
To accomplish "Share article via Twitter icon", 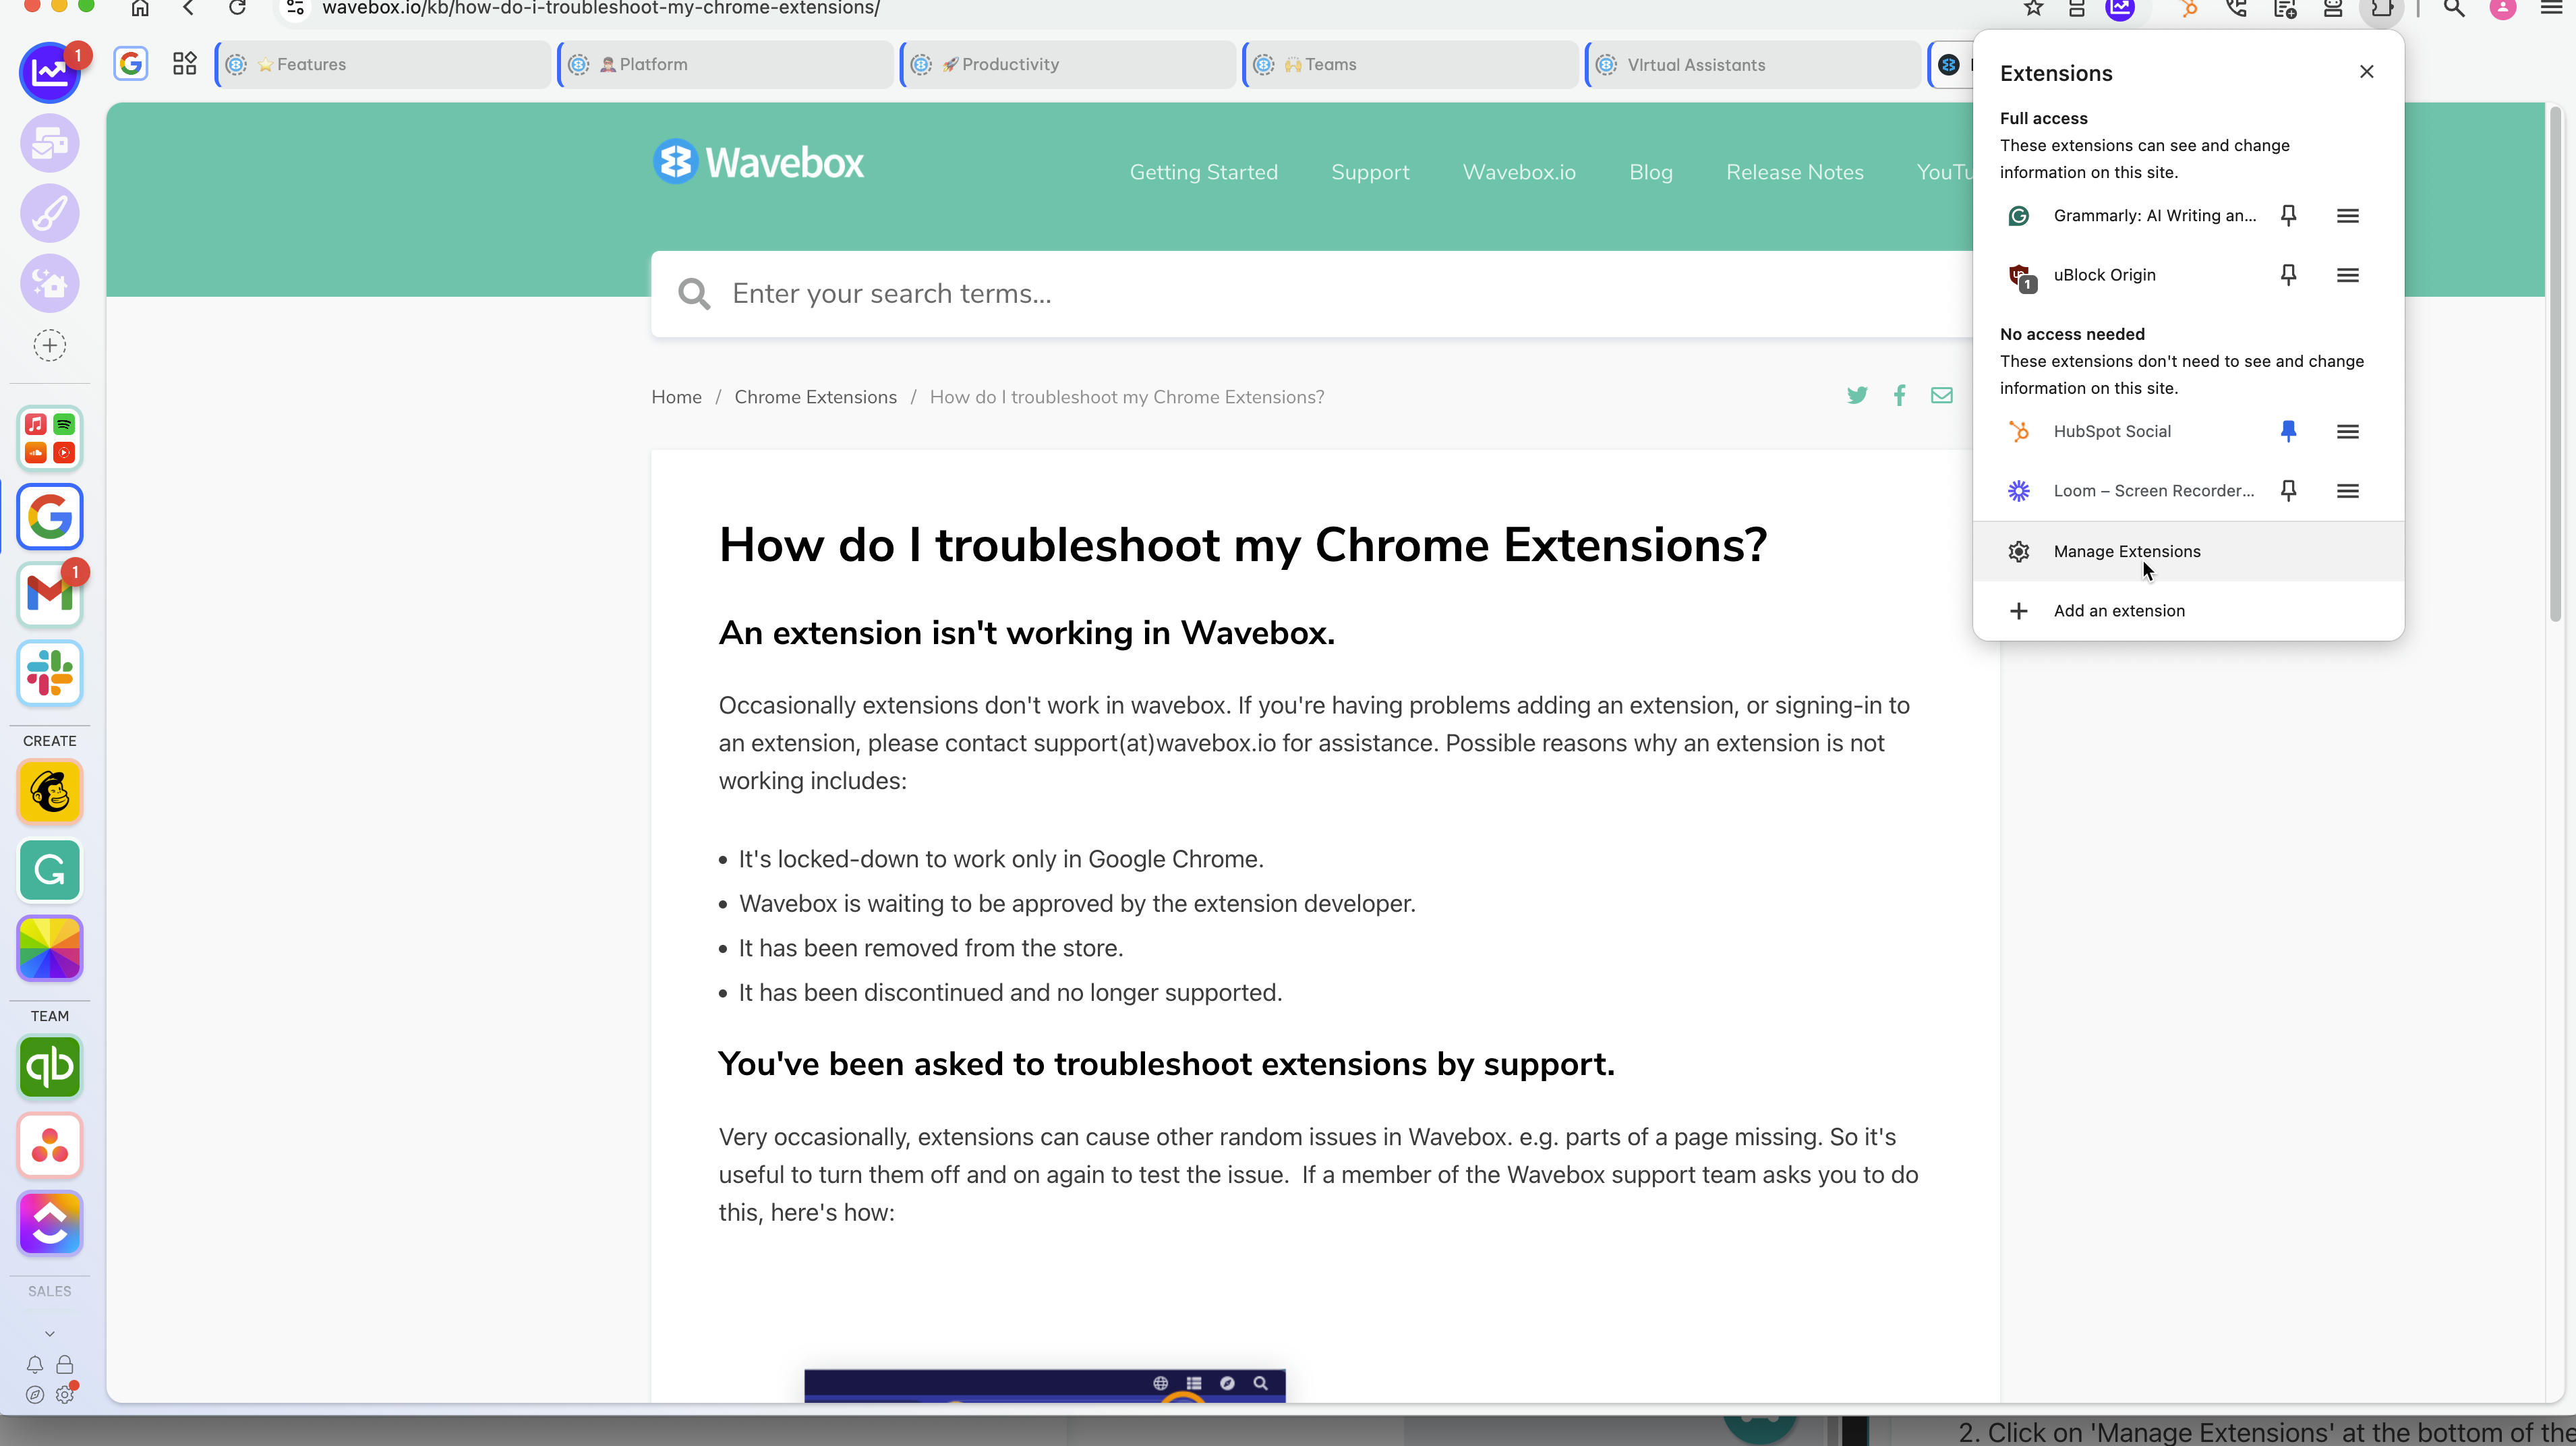I will pos(1857,396).
